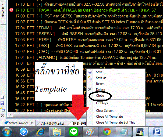Open Paint from the taskbar

90,132
